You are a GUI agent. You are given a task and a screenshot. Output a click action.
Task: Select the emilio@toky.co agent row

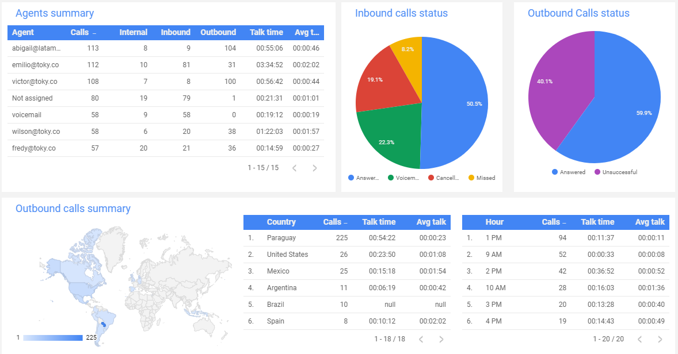[x=35, y=65]
